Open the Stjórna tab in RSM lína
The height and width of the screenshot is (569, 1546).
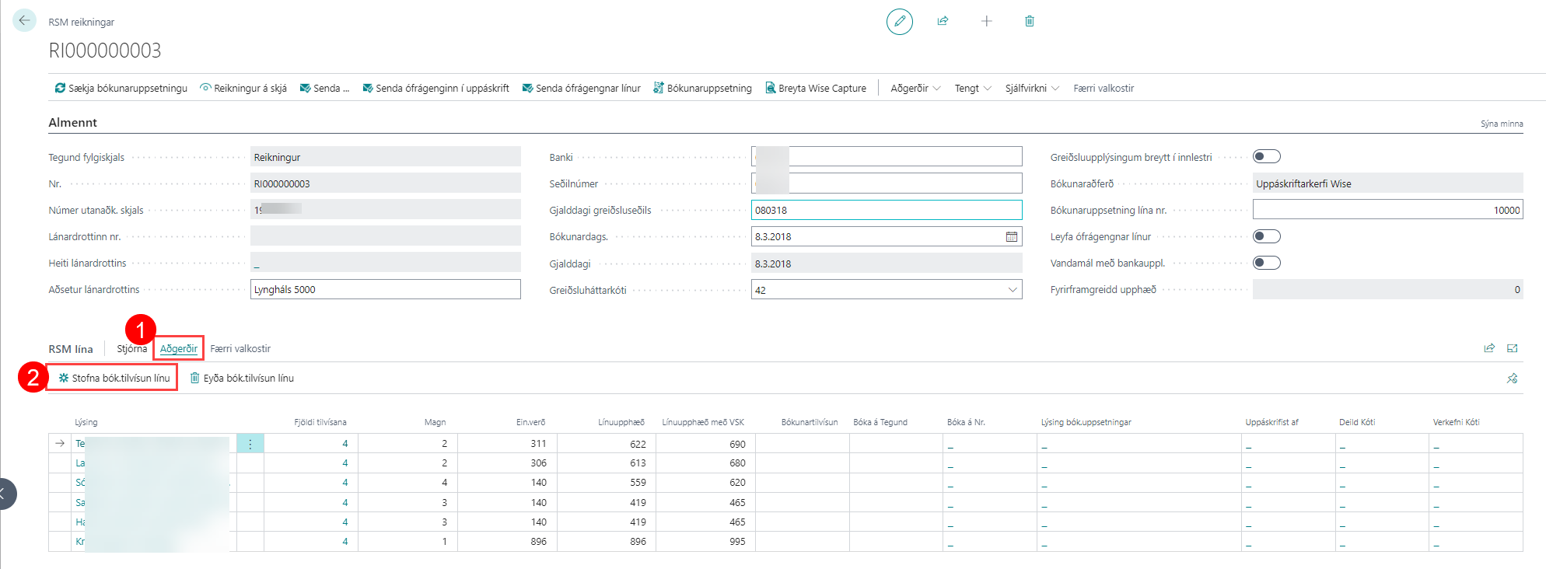131,349
